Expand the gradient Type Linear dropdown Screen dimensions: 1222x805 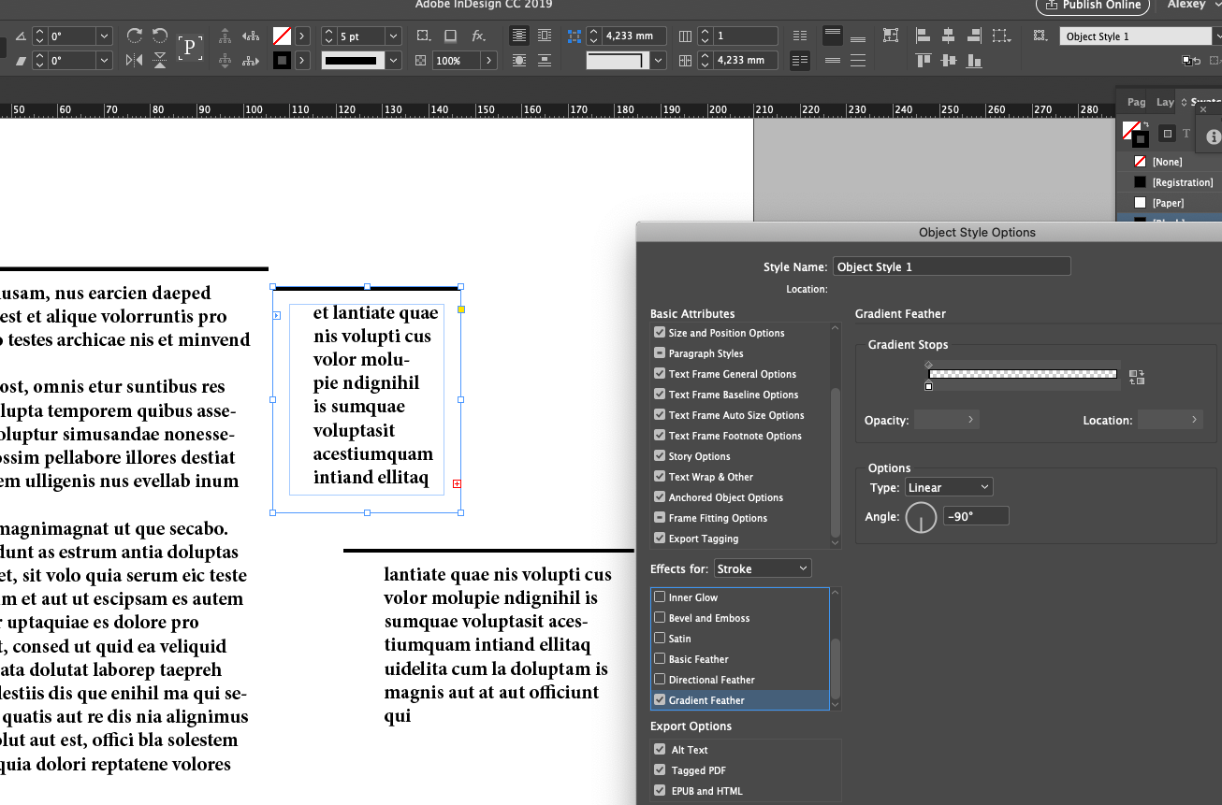tap(948, 487)
